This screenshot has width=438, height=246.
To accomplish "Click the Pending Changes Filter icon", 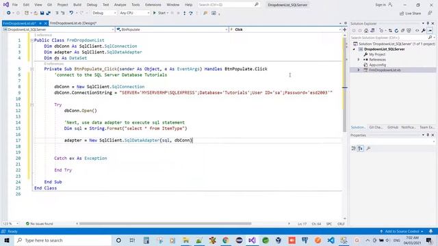I will point(382,30).
